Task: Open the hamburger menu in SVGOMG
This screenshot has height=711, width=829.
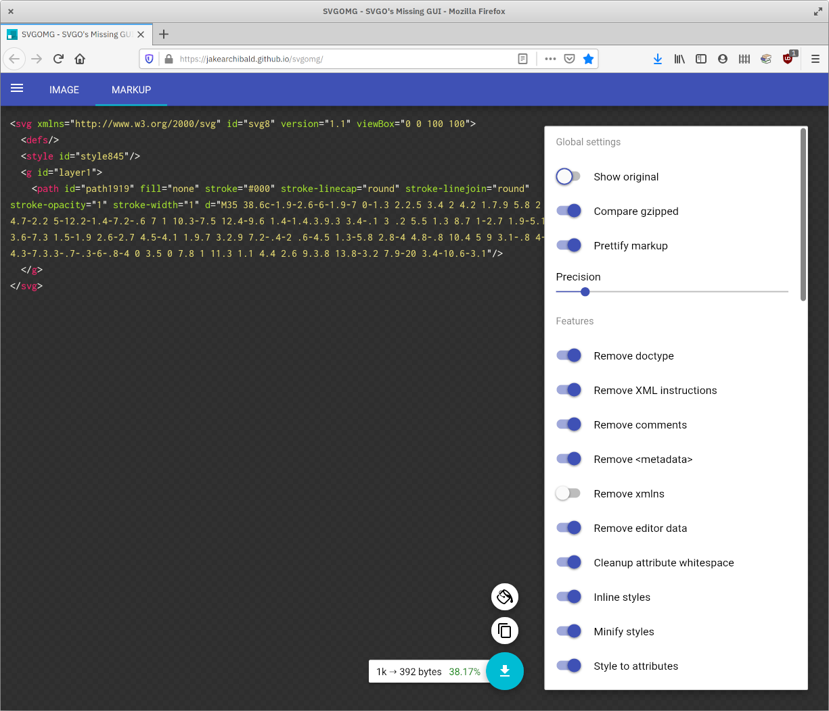Action: click(x=17, y=89)
